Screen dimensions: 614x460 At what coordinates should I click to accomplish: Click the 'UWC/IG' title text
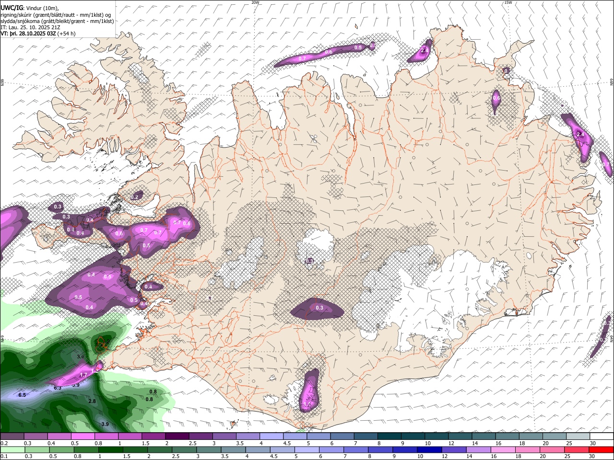11,8
